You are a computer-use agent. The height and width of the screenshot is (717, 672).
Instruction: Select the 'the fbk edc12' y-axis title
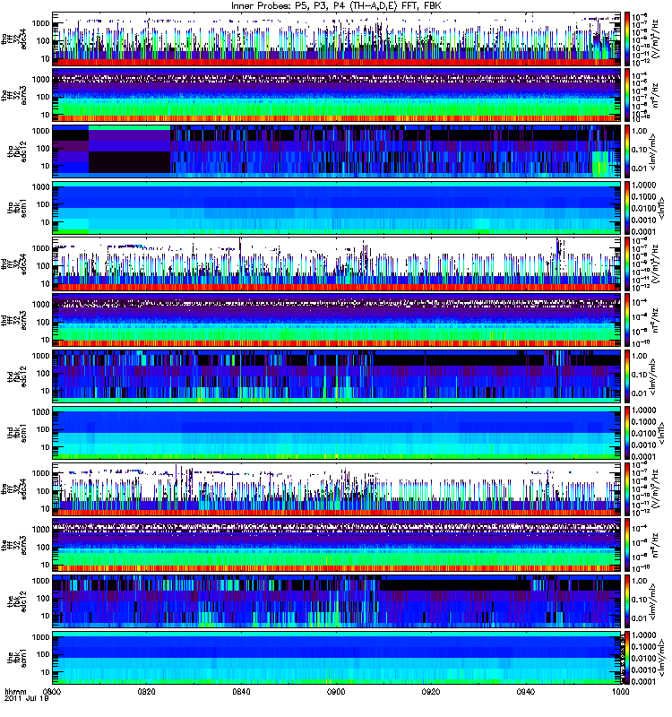17,601
